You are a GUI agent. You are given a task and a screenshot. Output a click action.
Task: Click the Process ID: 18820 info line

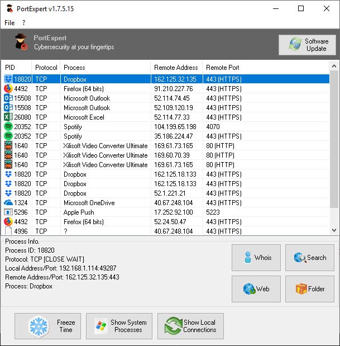click(x=30, y=250)
